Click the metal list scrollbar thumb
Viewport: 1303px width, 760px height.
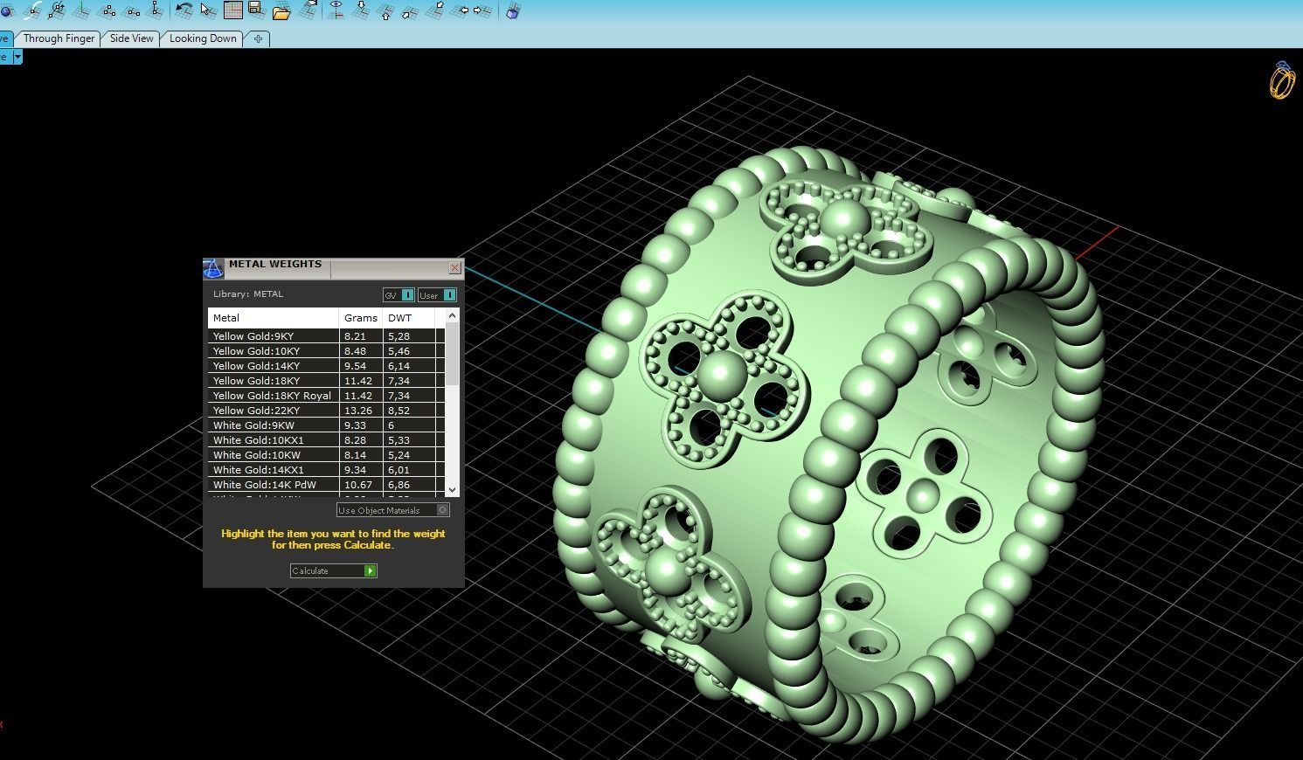[452, 354]
